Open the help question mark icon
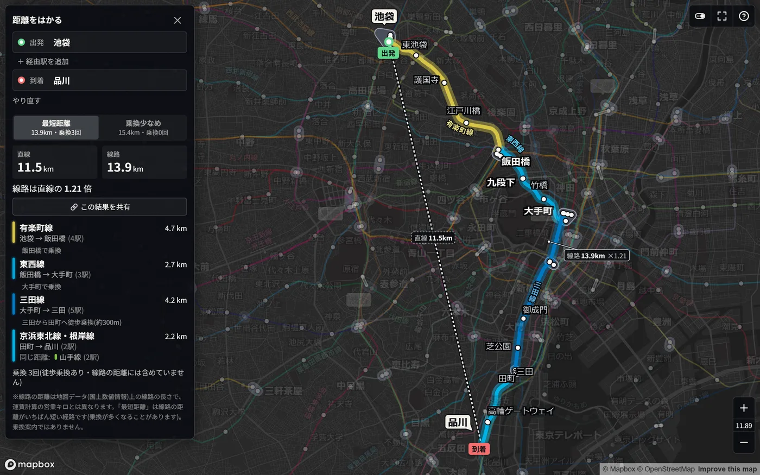This screenshot has height=475, width=760. (x=744, y=16)
